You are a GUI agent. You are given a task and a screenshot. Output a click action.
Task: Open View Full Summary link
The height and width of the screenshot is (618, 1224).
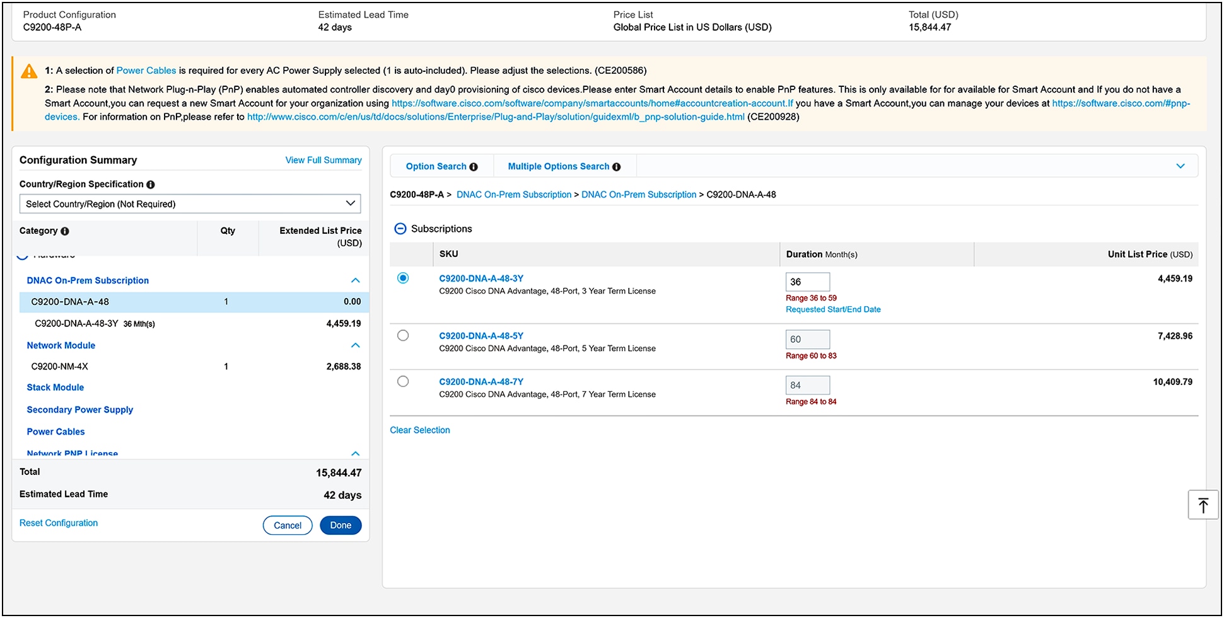click(x=323, y=160)
